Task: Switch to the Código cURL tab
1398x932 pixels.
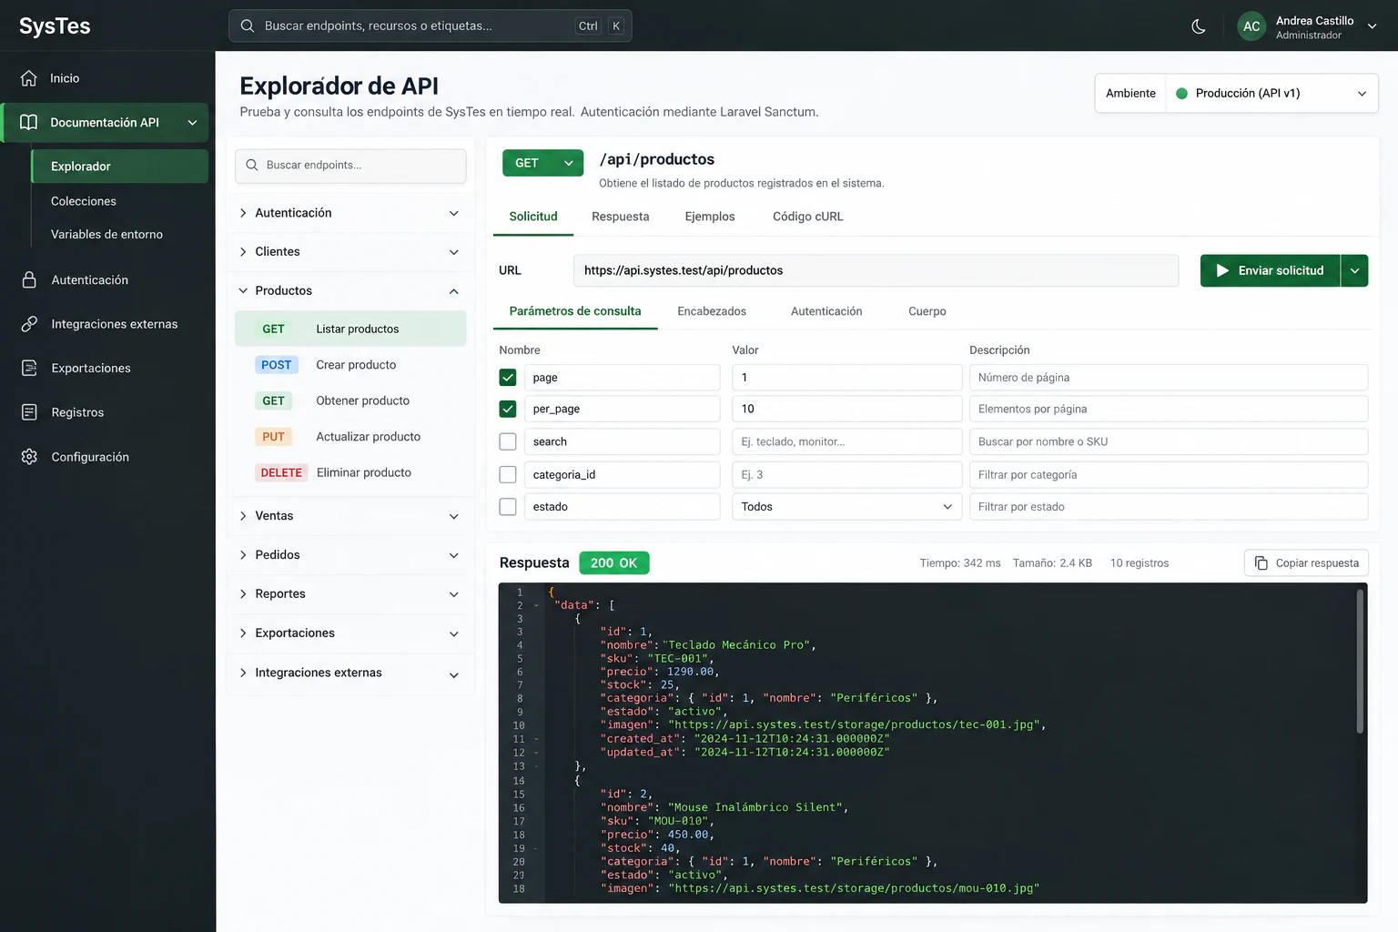Action: click(808, 217)
